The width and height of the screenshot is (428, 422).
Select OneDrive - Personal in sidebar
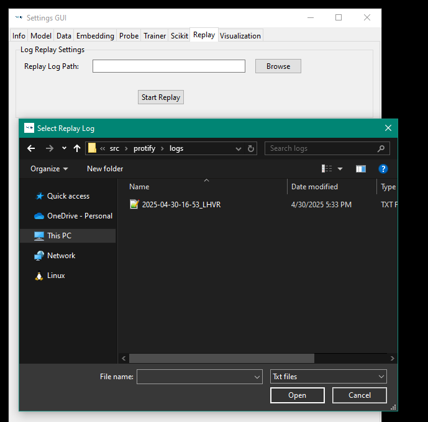[80, 216]
